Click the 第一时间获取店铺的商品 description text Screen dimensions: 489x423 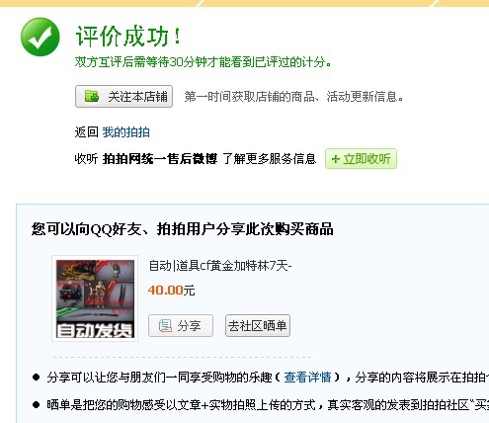click(293, 97)
